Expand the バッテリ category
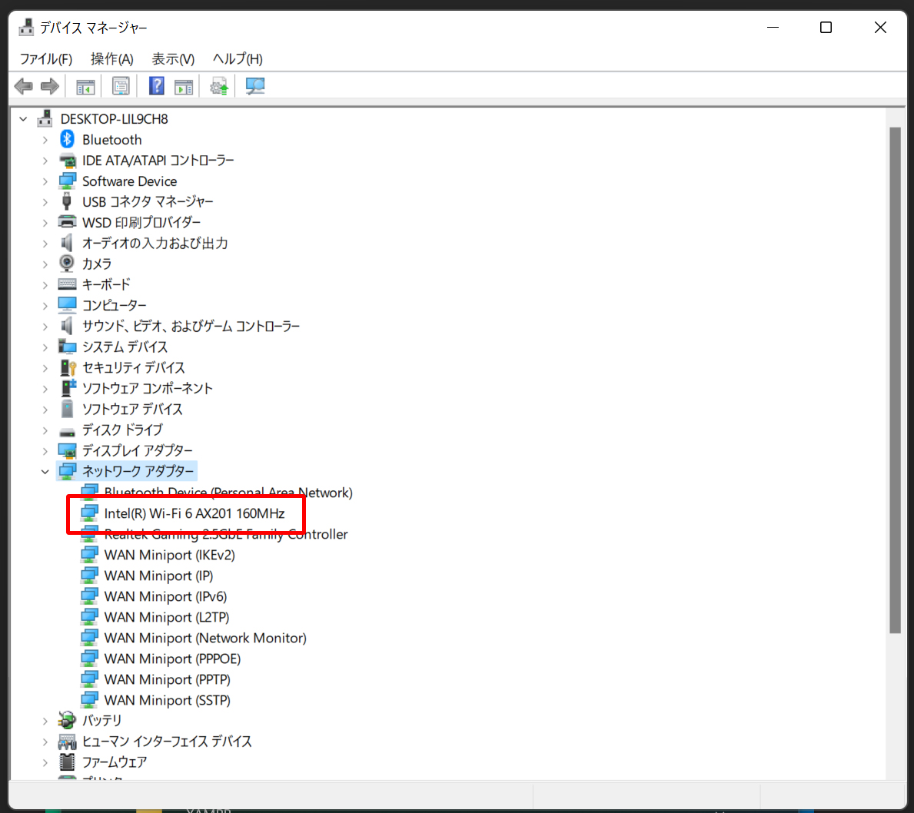The height and width of the screenshot is (813, 914). pos(45,721)
